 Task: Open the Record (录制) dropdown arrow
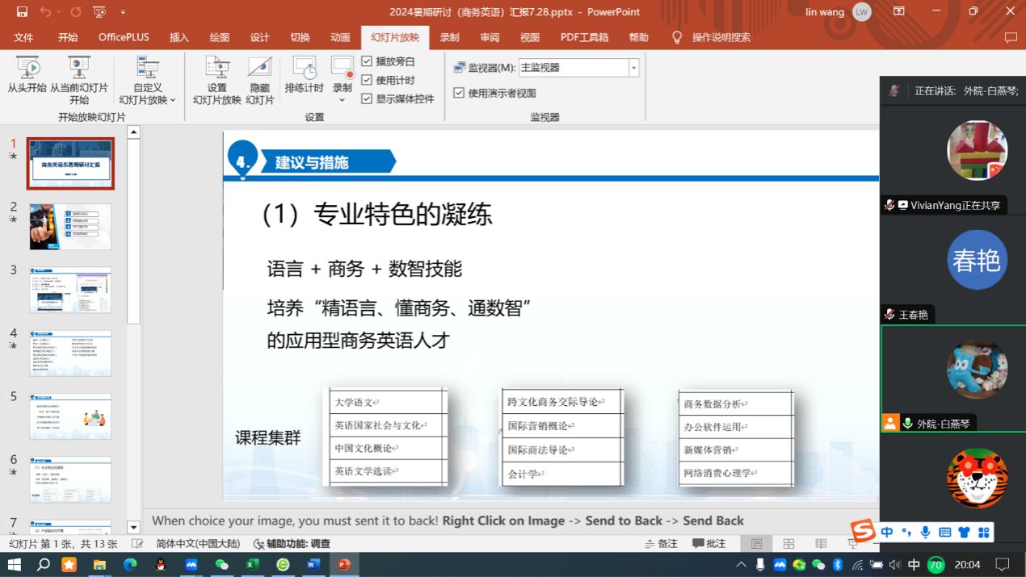tap(342, 100)
